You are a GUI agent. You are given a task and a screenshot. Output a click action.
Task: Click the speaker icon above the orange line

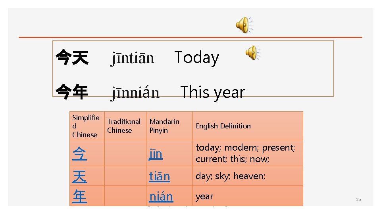(244, 25)
